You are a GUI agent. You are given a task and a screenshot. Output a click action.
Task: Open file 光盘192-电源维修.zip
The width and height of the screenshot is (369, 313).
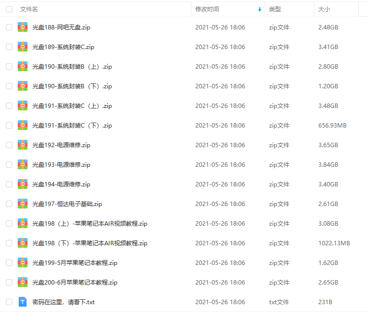[61, 145]
